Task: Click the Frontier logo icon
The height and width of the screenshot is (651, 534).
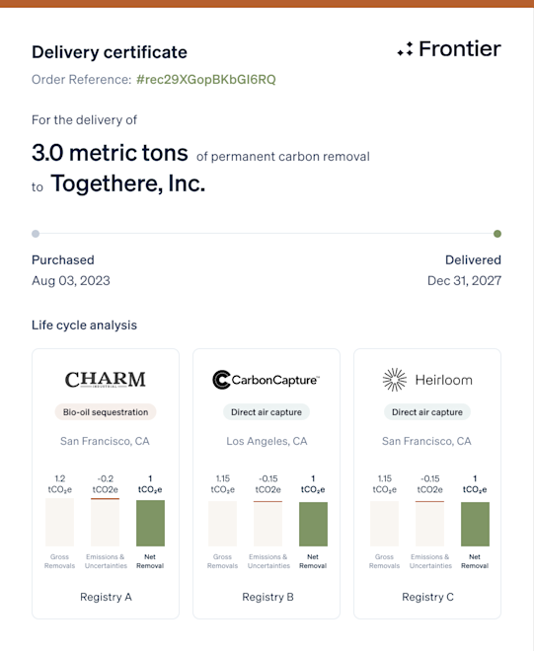Action: click(x=405, y=49)
